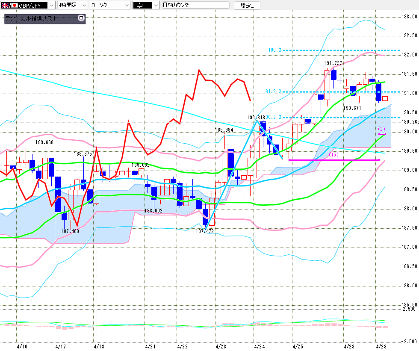Click the (2) day-count marker label
Image resolution: width=419 pixels, height=351 pixels.
(x=381, y=129)
